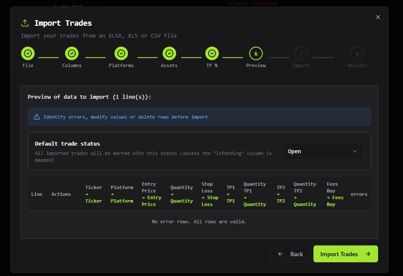Image resolution: width=403 pixels, height=276 pixels.
Task: Go to the Preview step indicator
Action: (x=256, y=54)
